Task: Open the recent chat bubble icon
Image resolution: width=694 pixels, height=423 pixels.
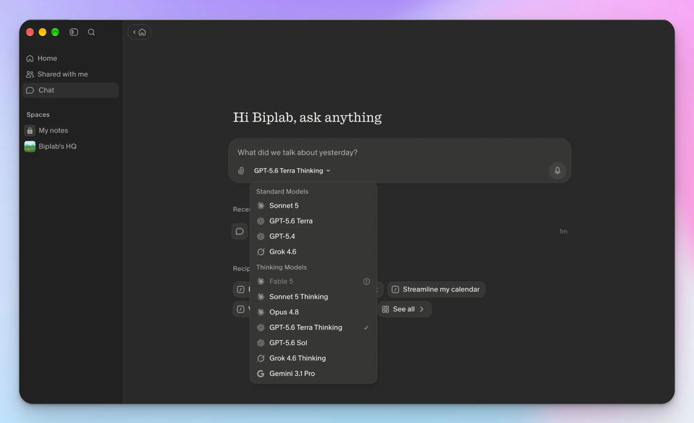Action: (240, 231)
